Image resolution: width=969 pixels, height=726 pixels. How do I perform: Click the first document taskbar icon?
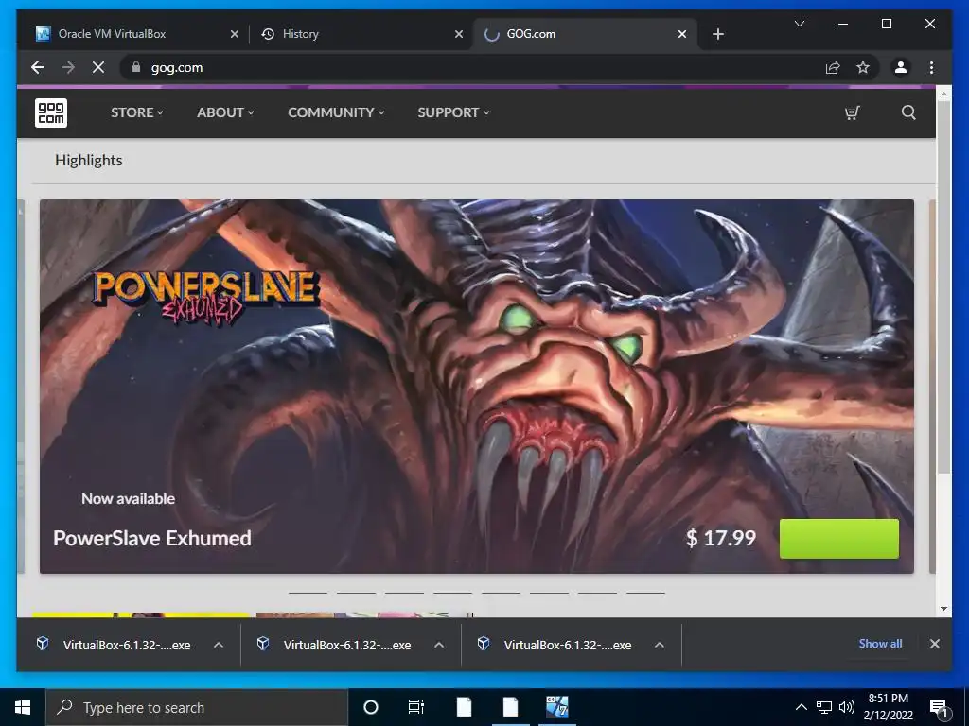tap(464, 707)
